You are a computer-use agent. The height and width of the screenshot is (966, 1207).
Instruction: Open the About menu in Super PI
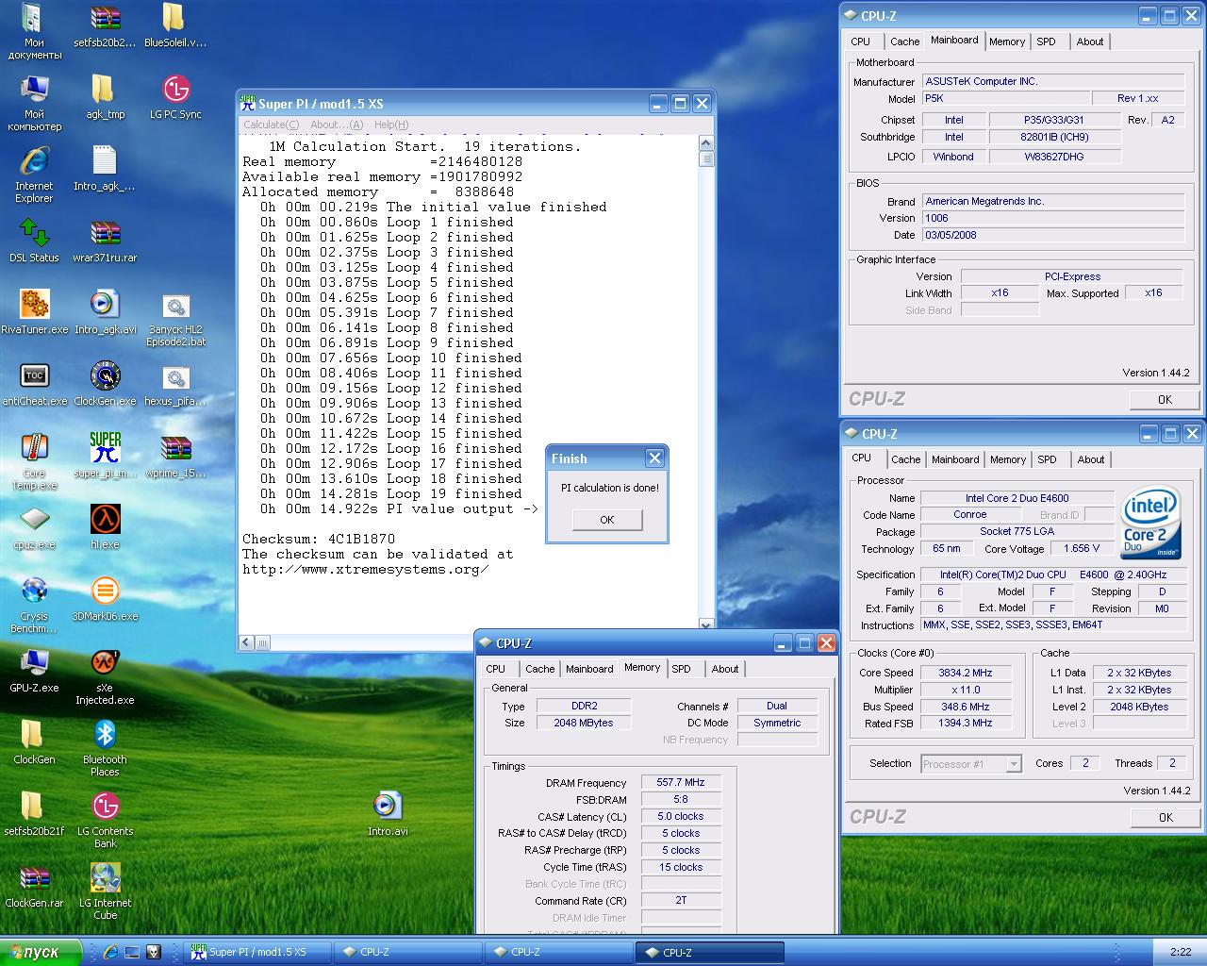[x=337, y=125]
